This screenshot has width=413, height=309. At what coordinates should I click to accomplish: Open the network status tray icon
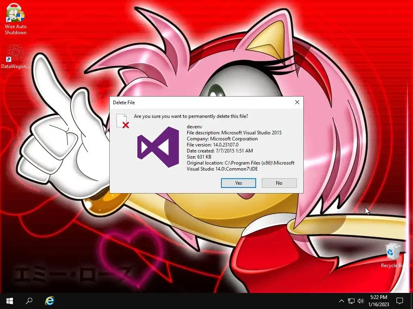[x=351, y=301]
